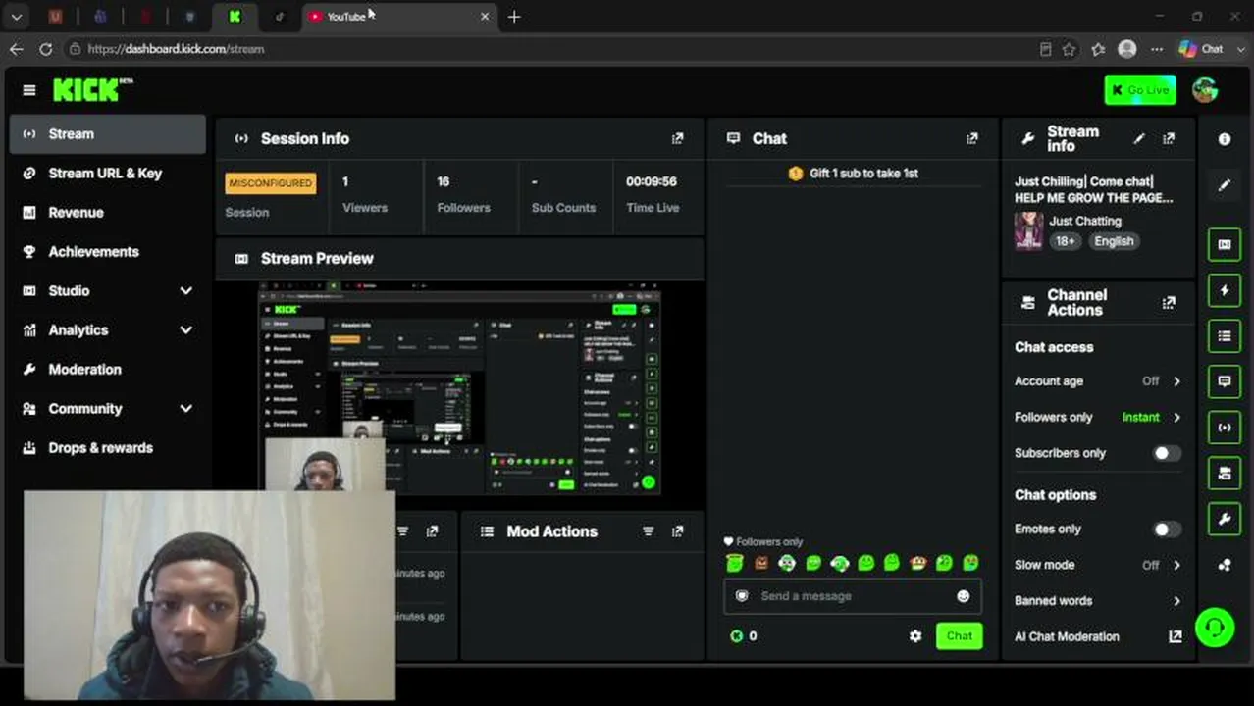This screenshot has height=706, width=1254.
Task: Click the broadcast signal icon in the right sidebar
Action: (1225, 428)
